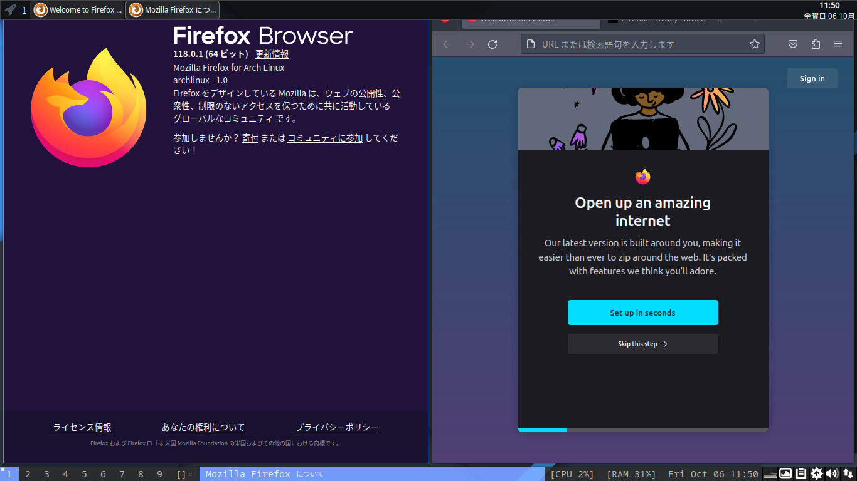857x481 pixels.
Task: Switch to workspace tag 6
Action: pos(103,474)
